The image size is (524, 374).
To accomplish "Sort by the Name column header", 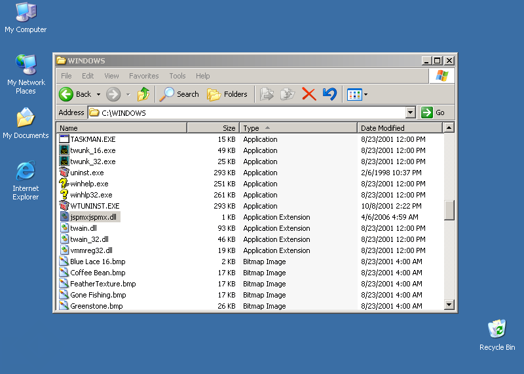I will point(122,128).
